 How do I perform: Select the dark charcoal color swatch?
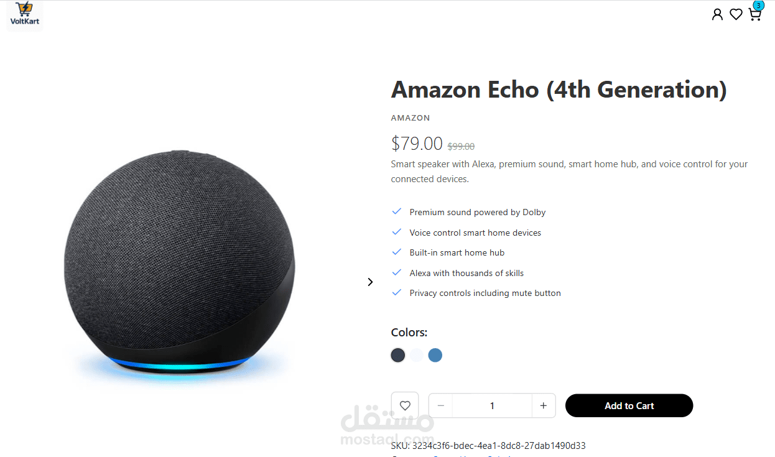(x=398, y=355)
